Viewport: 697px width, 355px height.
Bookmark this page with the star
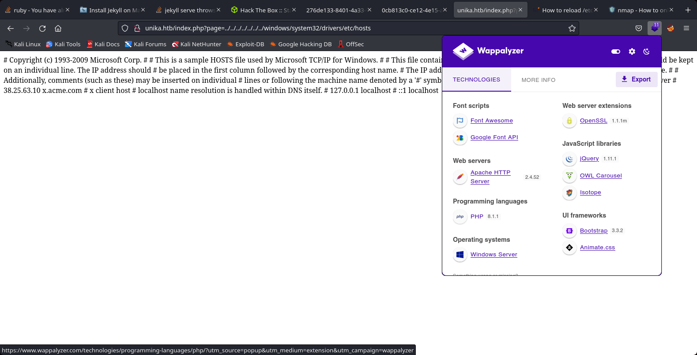point(572,28)
